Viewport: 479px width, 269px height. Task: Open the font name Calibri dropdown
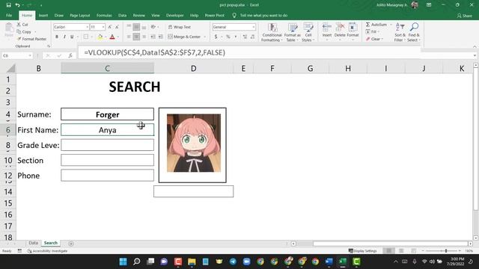(x=87, y=27)
